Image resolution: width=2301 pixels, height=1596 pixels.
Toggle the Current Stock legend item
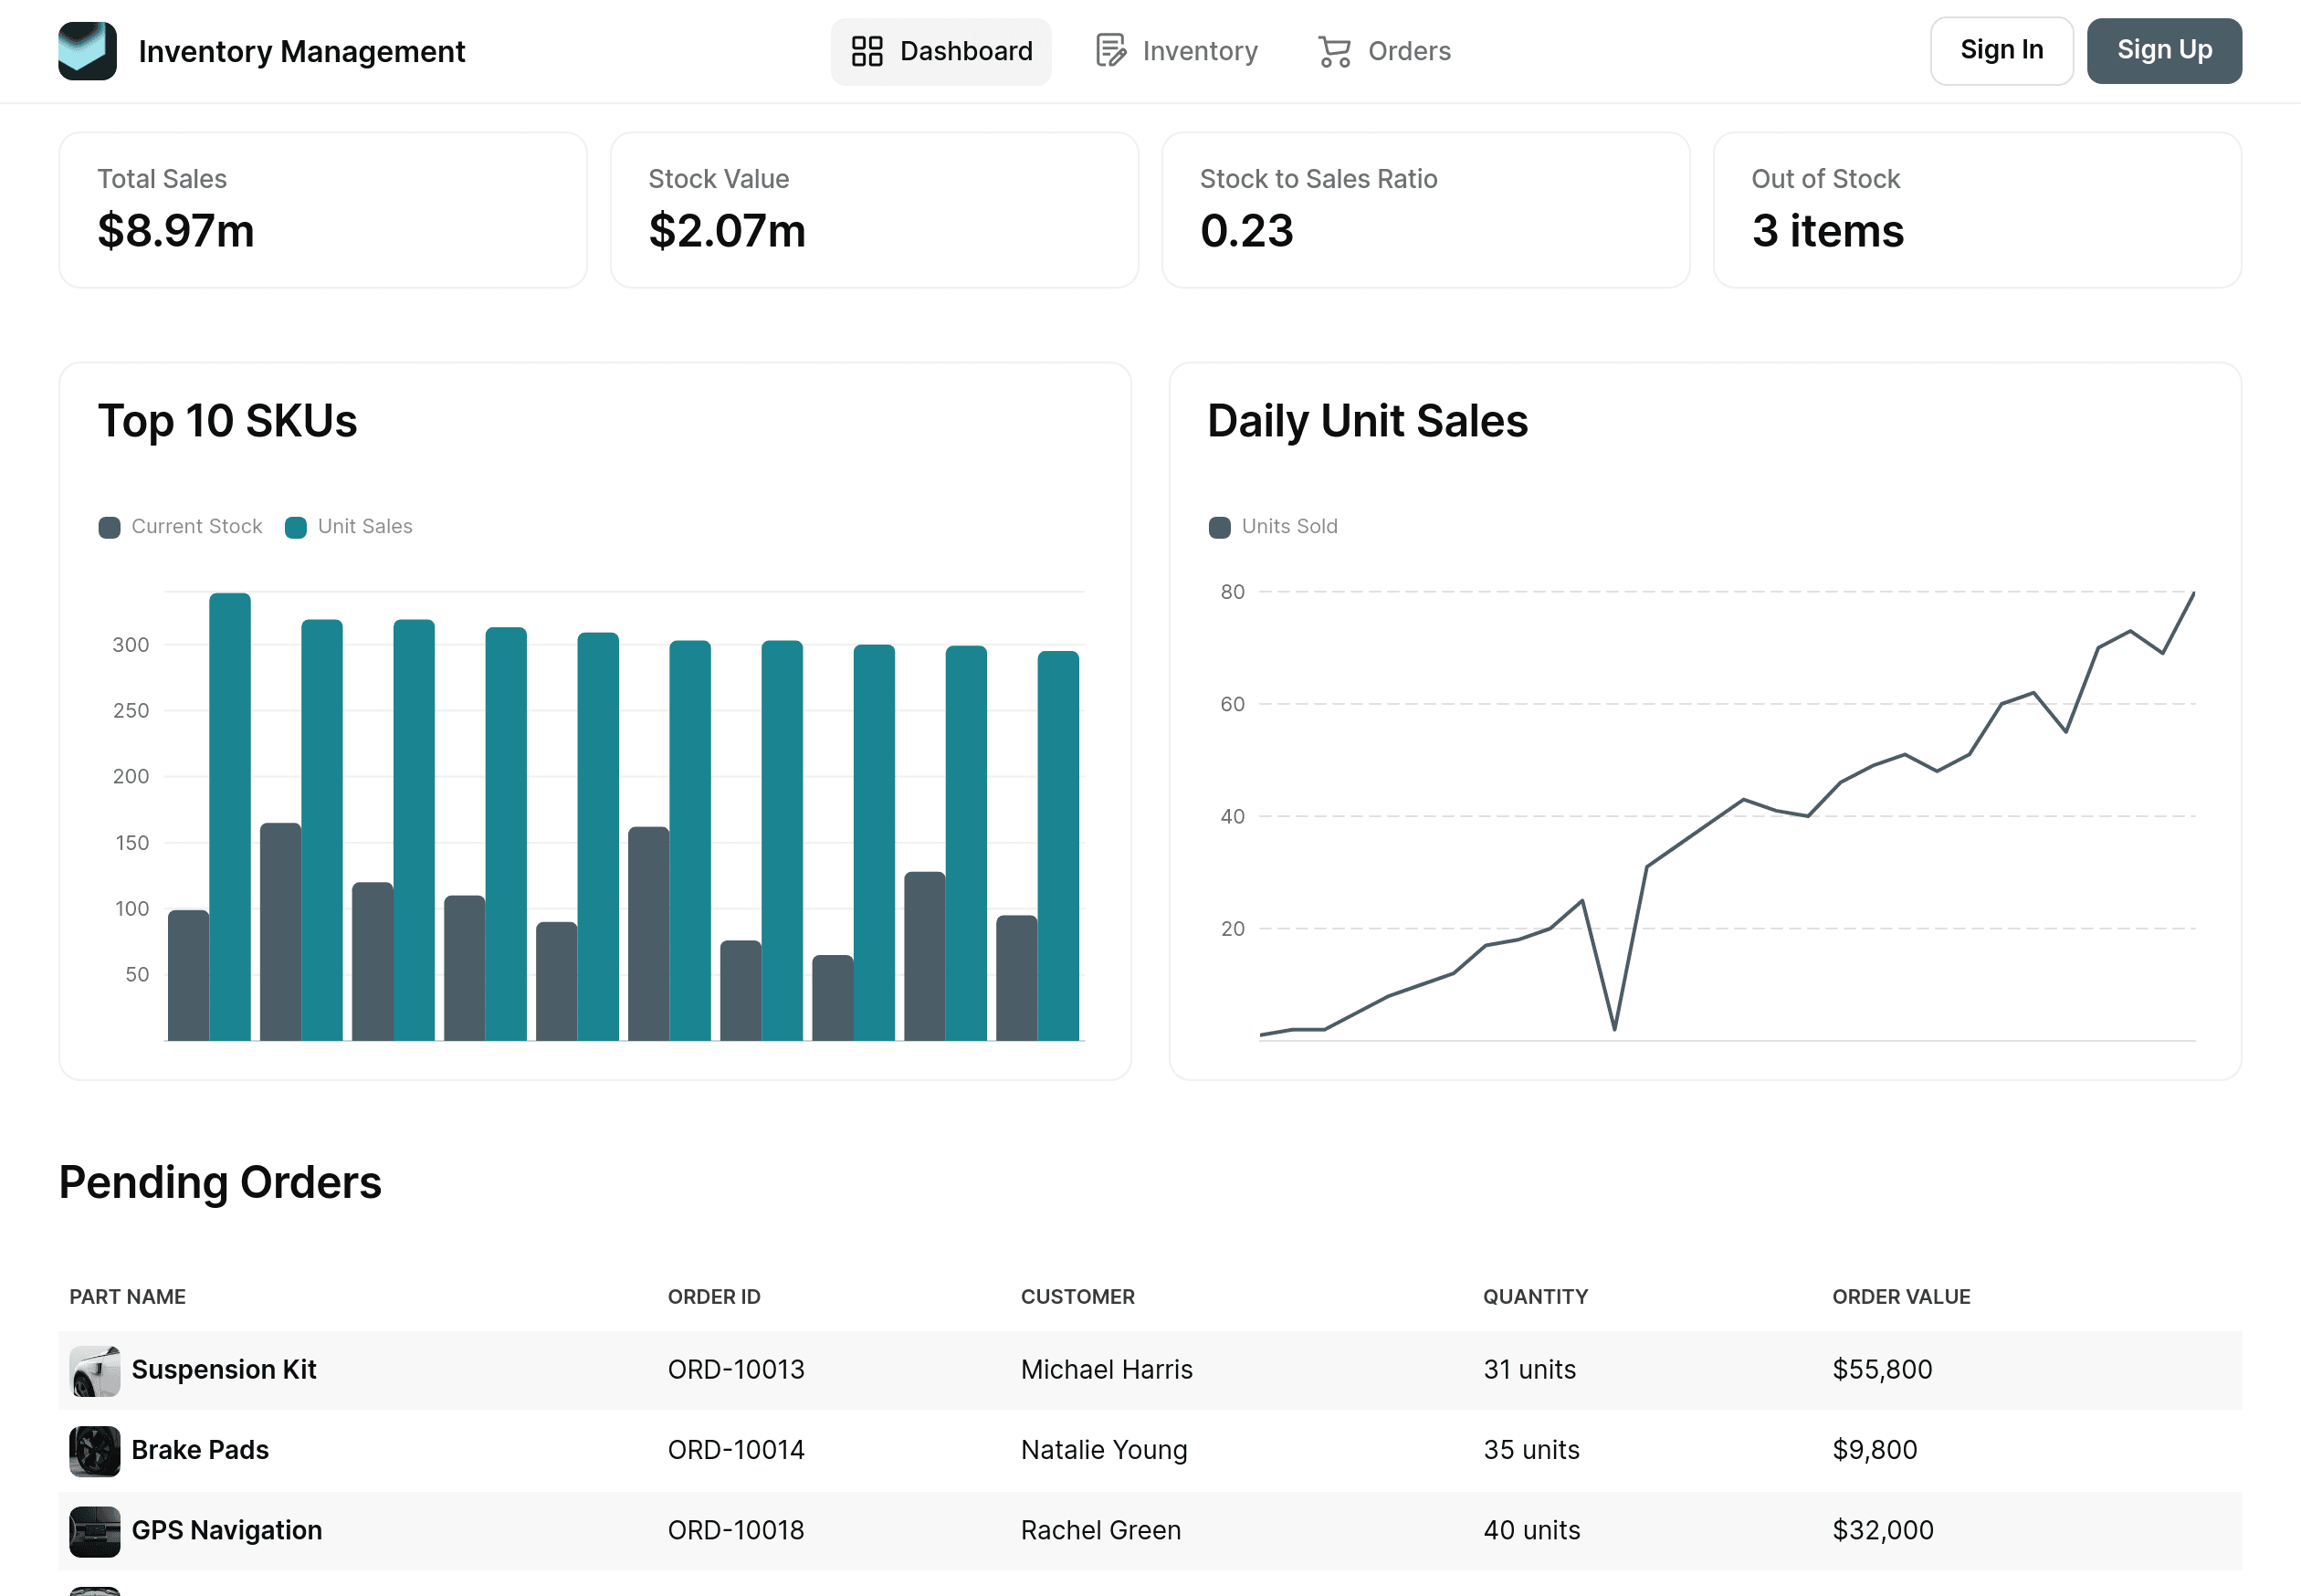[x=181, y=526]
